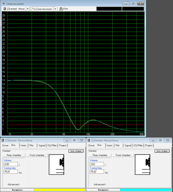173x192 pixels.
Task: Close the Cone excursion window
Action: pyautogui.click(x=140, y=3)
